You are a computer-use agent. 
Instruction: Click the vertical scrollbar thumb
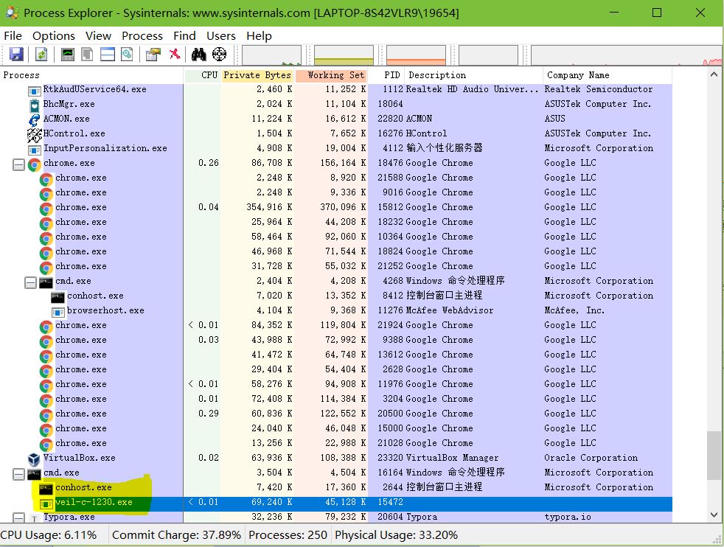(x=714, y=456)
